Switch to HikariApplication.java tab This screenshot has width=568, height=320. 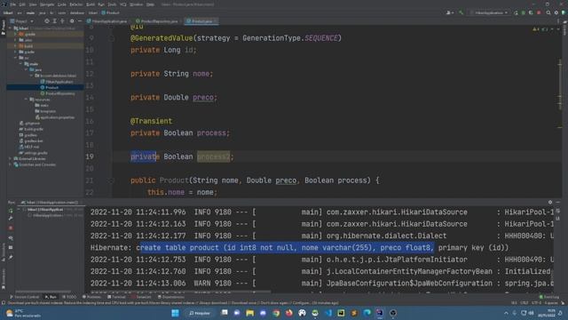(107, 21)
